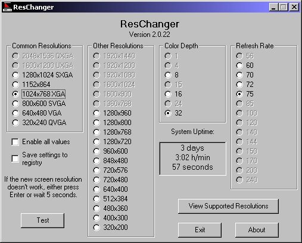The height and width of the screenshot is (243, 302).
Task: Click the About button
Action: point(257,230)
